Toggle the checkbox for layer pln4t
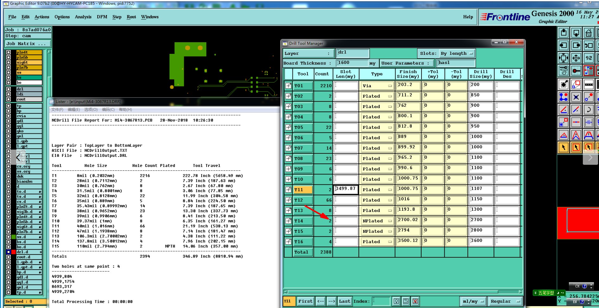599x308 pixels. (9, 52)
